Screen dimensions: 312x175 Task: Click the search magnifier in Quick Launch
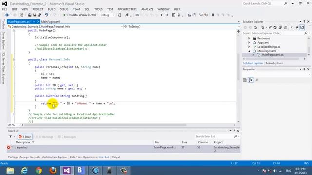coord(286,3)
